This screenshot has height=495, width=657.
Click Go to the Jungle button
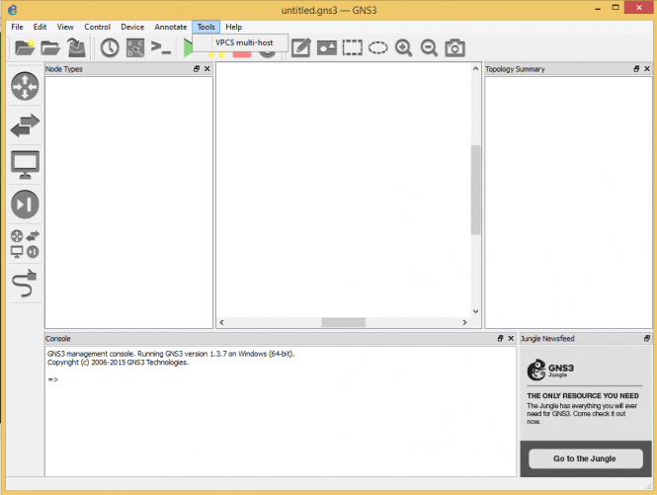coord(585,458)
